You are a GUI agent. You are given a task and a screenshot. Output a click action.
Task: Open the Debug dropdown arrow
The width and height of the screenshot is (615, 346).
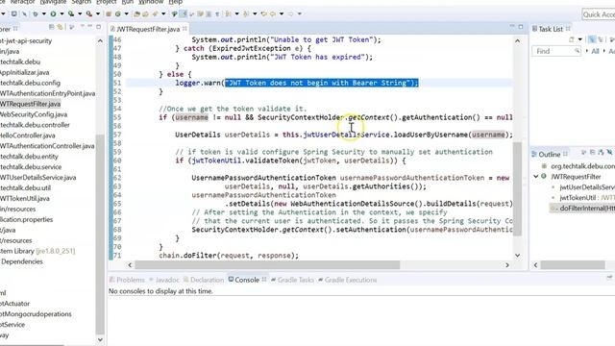pos(44,13)
